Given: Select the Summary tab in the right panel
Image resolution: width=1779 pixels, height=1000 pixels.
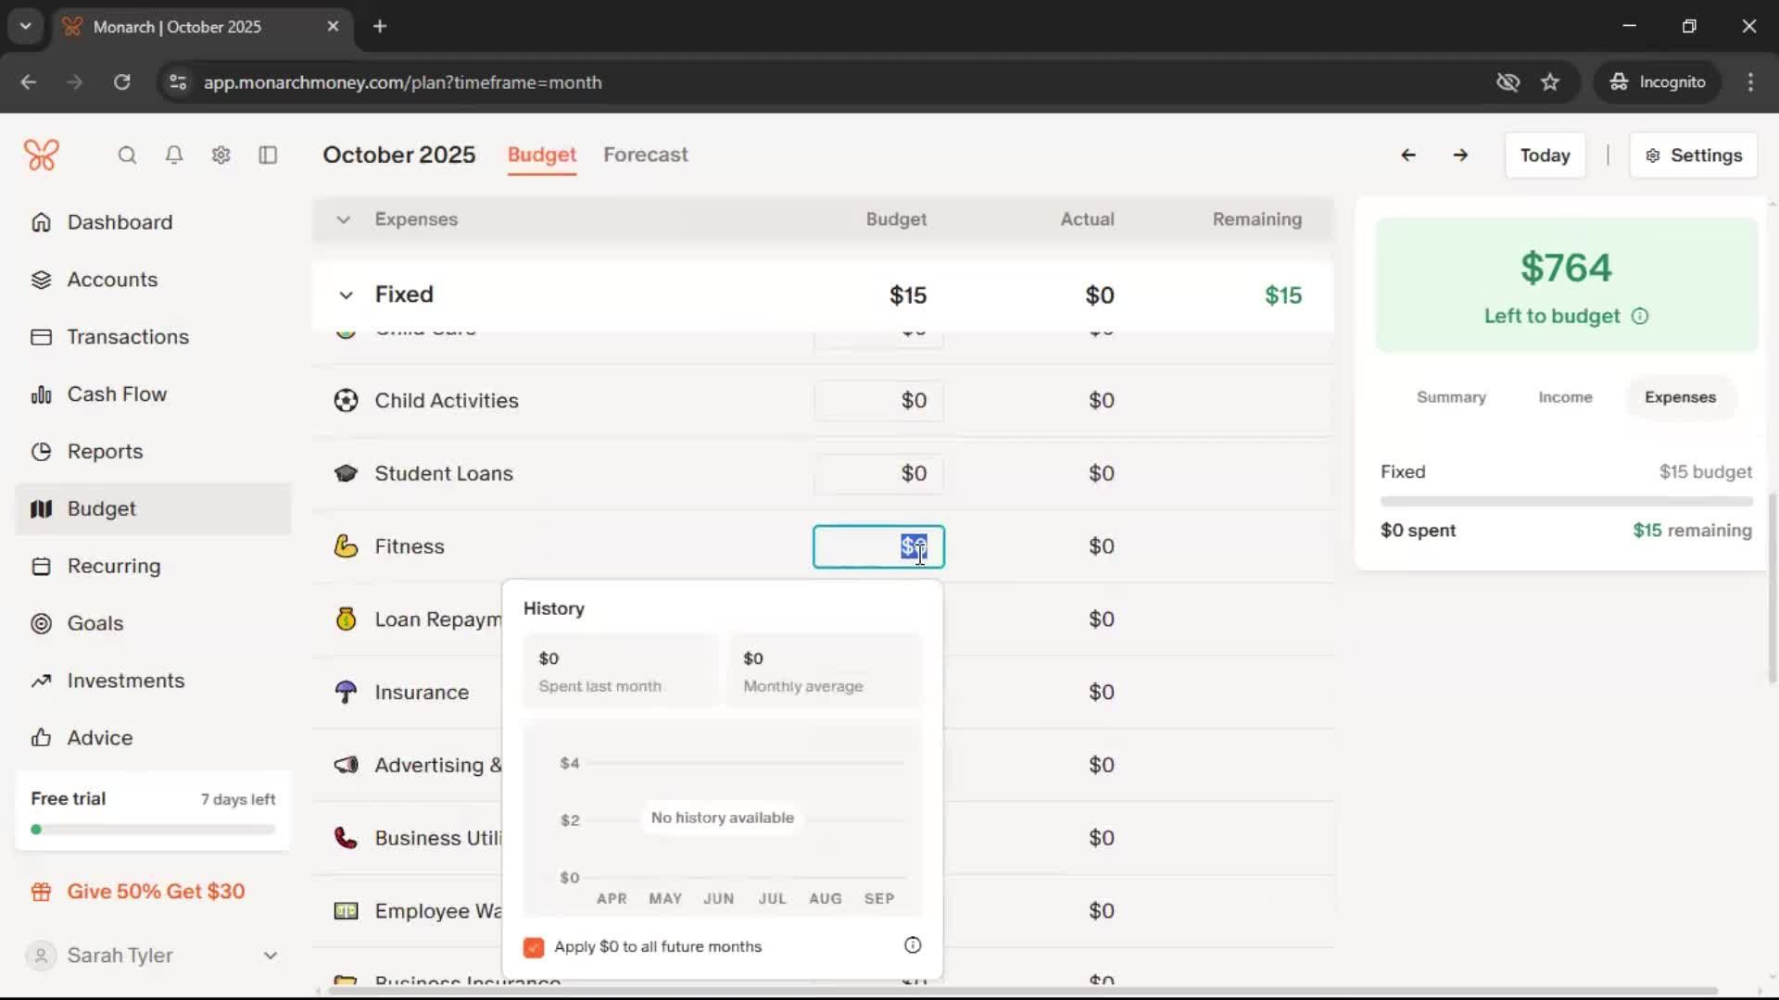Looking at the screenshot, I should point(1450,397).
